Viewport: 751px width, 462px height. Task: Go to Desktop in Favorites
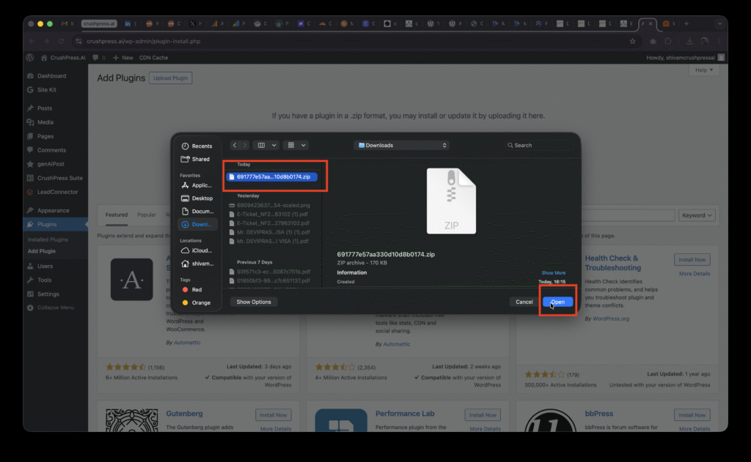pos(197,198)
